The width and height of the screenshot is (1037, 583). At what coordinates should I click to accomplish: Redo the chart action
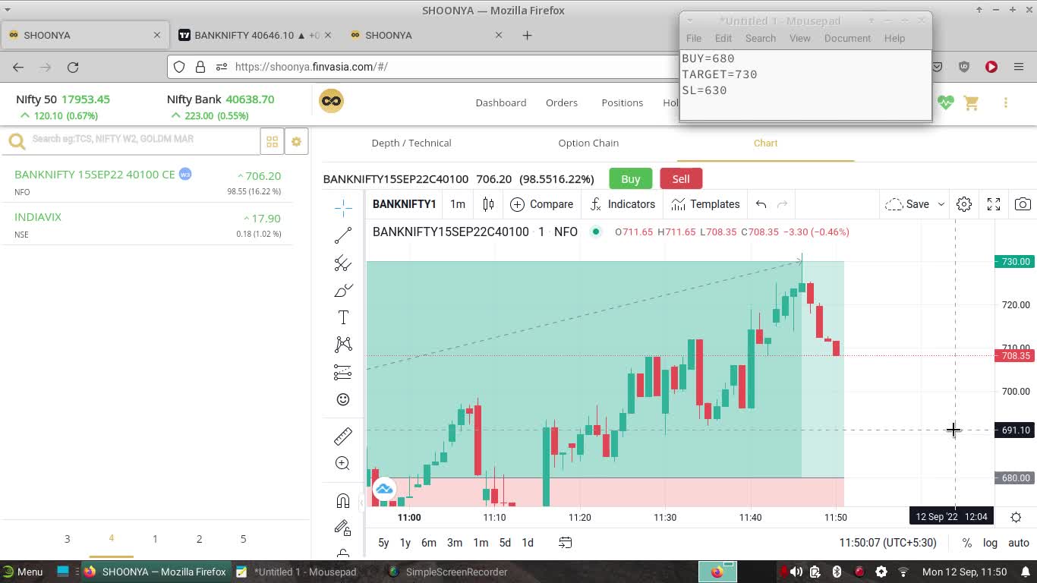point(783,204)
